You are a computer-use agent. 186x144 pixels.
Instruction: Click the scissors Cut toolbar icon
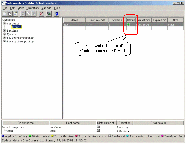[23, 14]
